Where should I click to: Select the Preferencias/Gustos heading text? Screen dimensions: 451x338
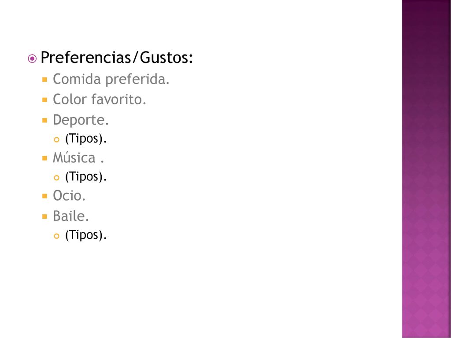[x=117, y=57]
